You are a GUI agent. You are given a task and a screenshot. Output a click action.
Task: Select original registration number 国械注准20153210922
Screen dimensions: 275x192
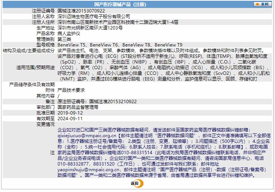[x=113, y=102]
